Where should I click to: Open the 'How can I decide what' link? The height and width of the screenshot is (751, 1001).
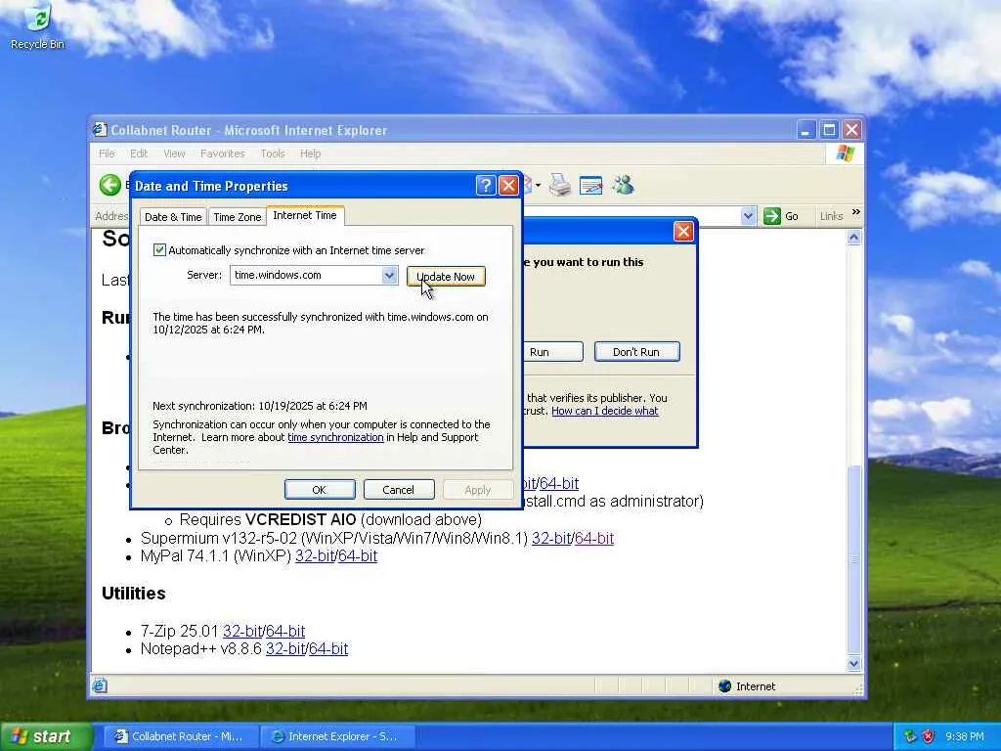pos(604,411)
